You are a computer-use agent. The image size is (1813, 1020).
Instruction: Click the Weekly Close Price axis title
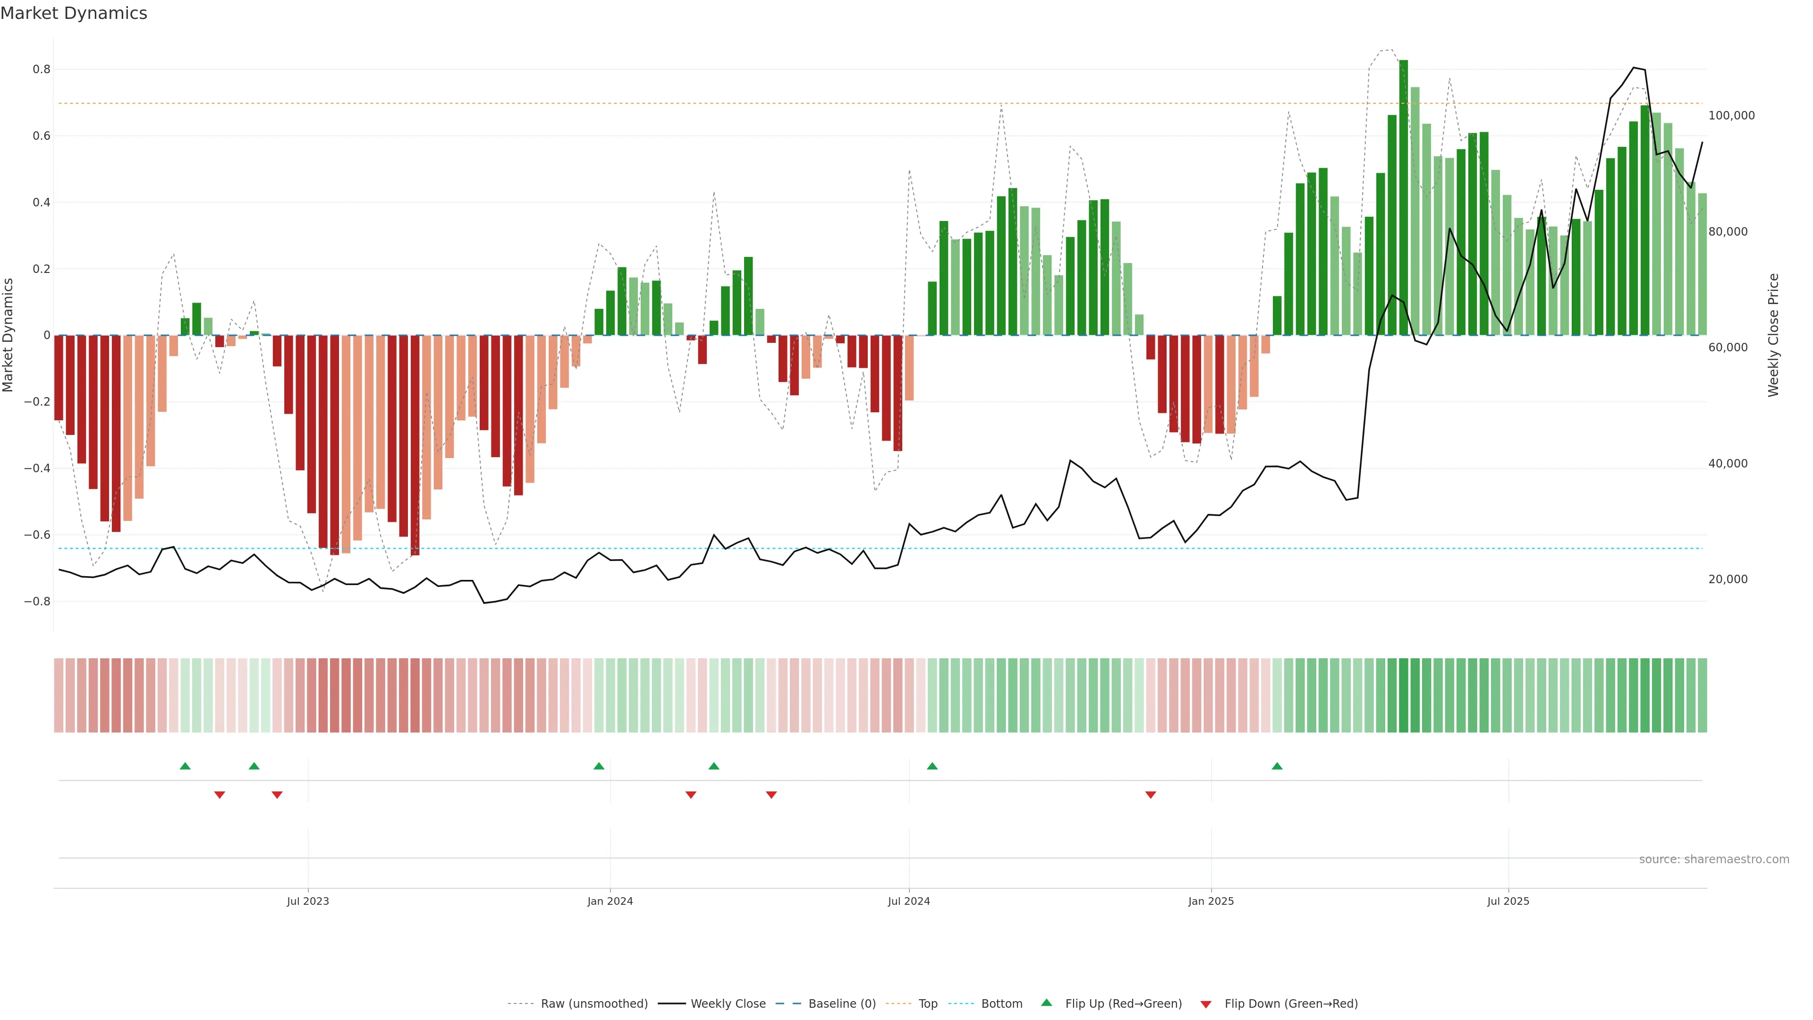tap(1773, 335)
